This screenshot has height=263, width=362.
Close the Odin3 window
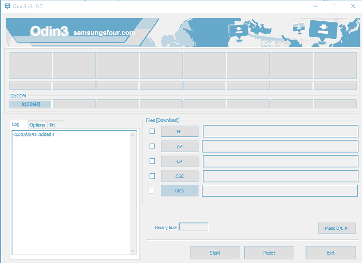tap(353, 6)
